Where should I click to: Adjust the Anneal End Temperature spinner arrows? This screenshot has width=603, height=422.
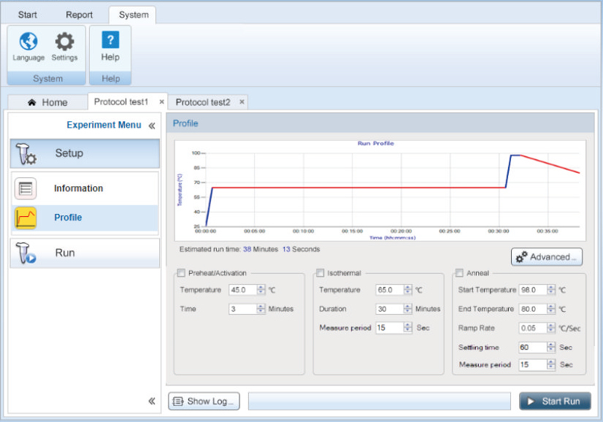click(x=551, y=309)
